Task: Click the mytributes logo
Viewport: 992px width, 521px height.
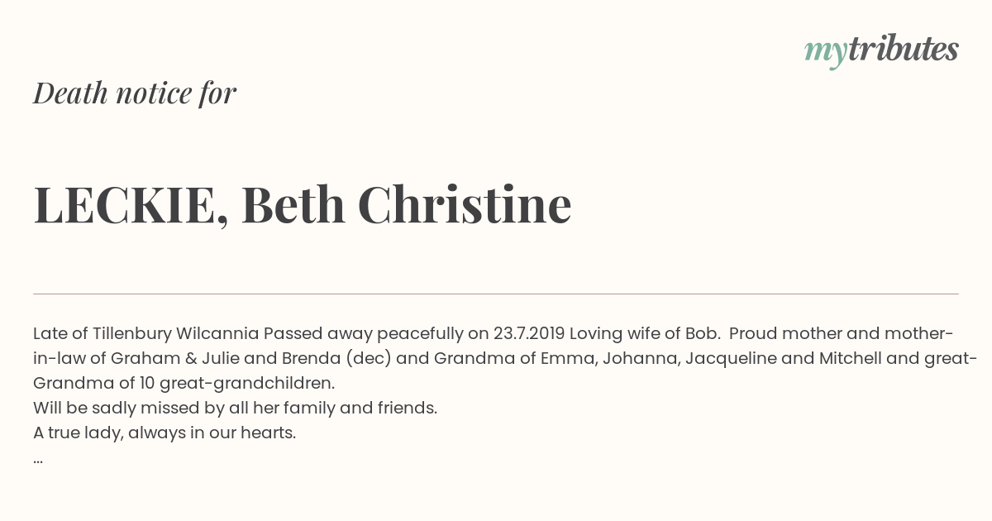Action: pyautogui.click(x=881, y=50)
